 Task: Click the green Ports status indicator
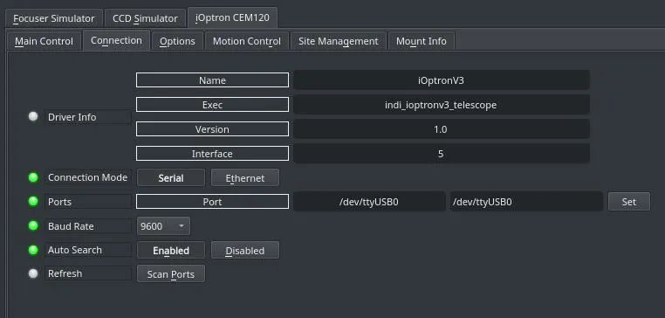[33, 201]
